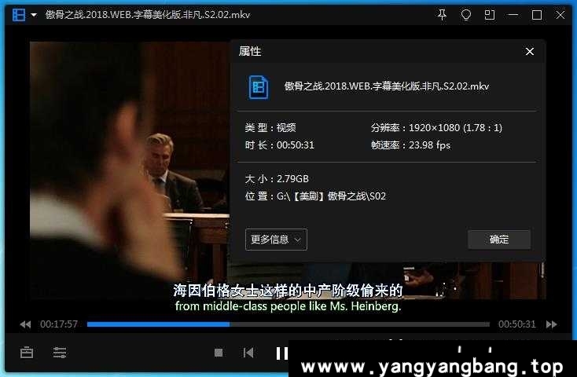Confirm with the 确定 button
Viewport: 577px width, 377px height.
click(x=499, y=240)
